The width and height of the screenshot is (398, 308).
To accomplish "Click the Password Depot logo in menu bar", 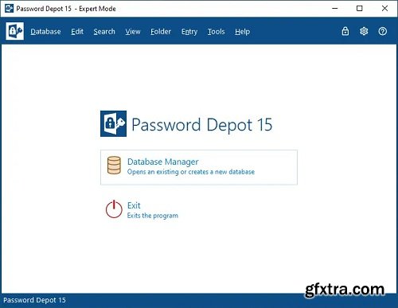I will 15,31.
